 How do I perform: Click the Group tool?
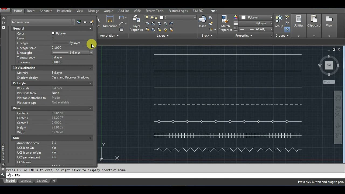[279, 22]
